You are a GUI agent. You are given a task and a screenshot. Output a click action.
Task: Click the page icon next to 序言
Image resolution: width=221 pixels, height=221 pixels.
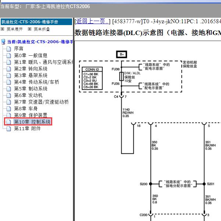[x=9, y=49]
